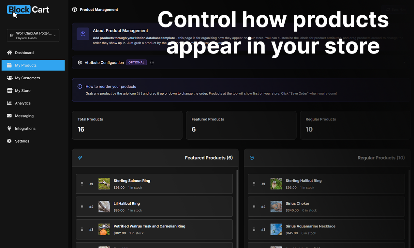Click the refresh icon inside Sync Now

coord(388,9)
